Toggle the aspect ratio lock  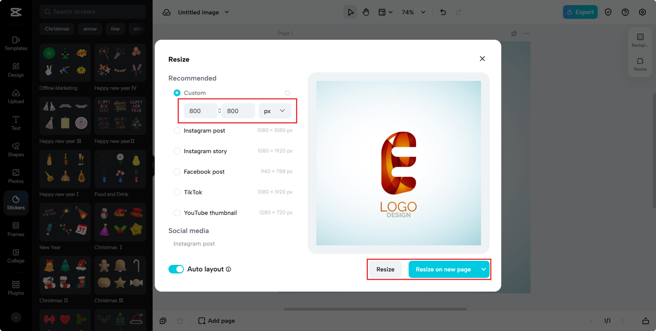pyautogui.click(x=219, y=111)
